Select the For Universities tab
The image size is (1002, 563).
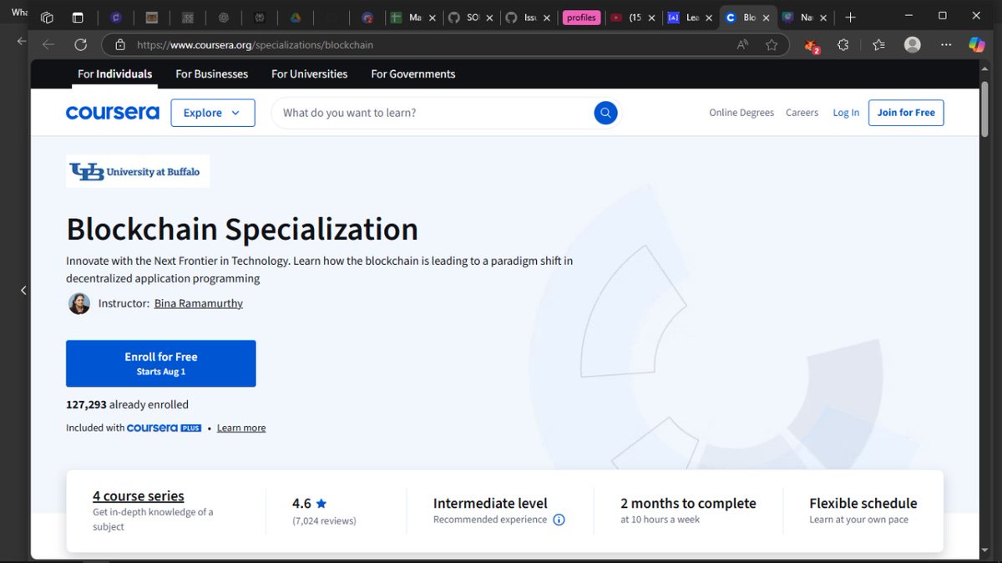pos(310,74)
